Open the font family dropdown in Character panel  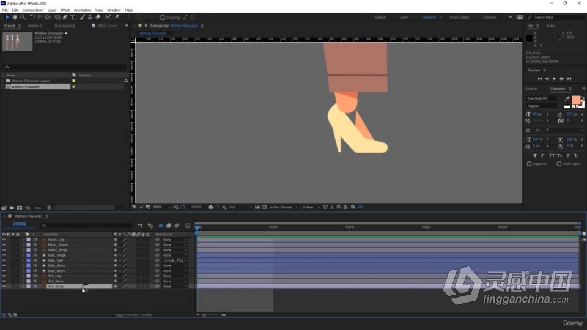pos(544,98)
